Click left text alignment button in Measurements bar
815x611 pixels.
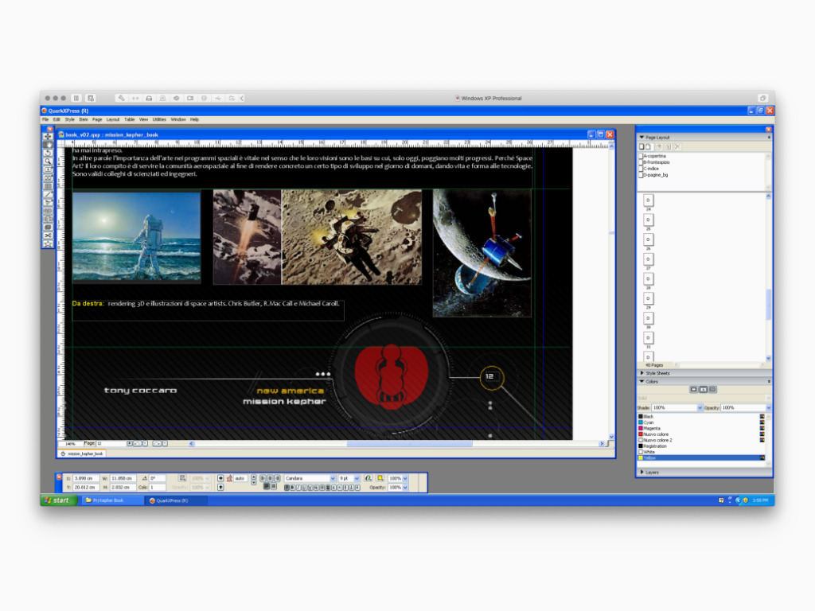[263, 478]
